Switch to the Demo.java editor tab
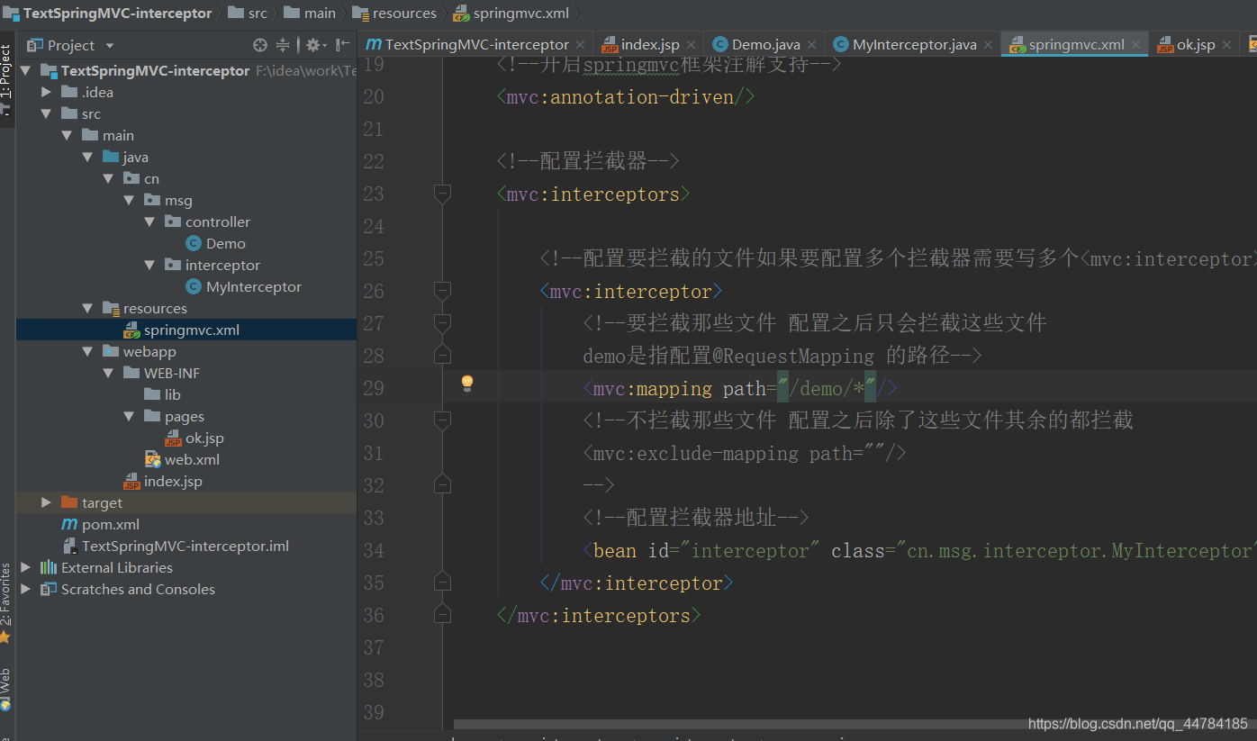This screenshot has width=1257, height=741. click(x=765, y=44)
